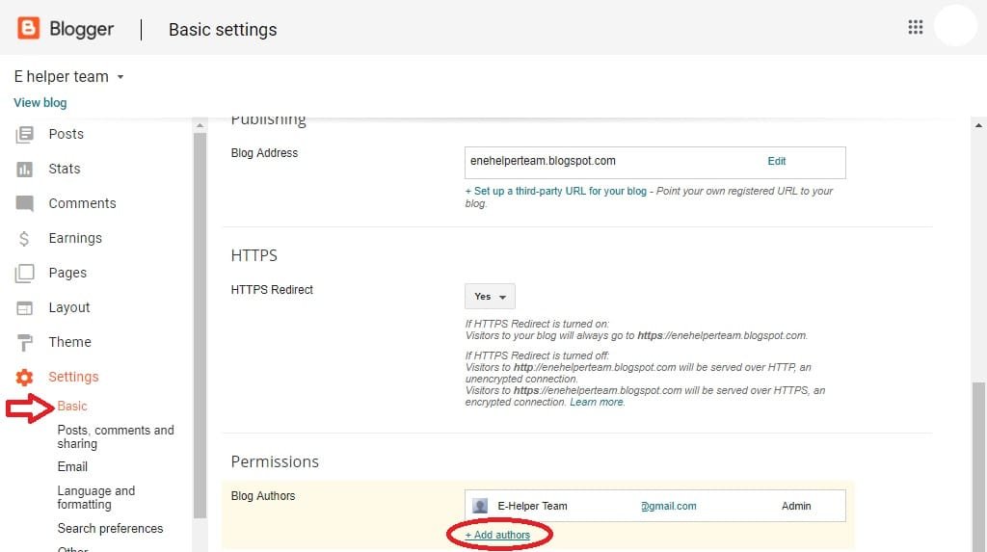Click the Posts icon in sidebar

(25, 135)
